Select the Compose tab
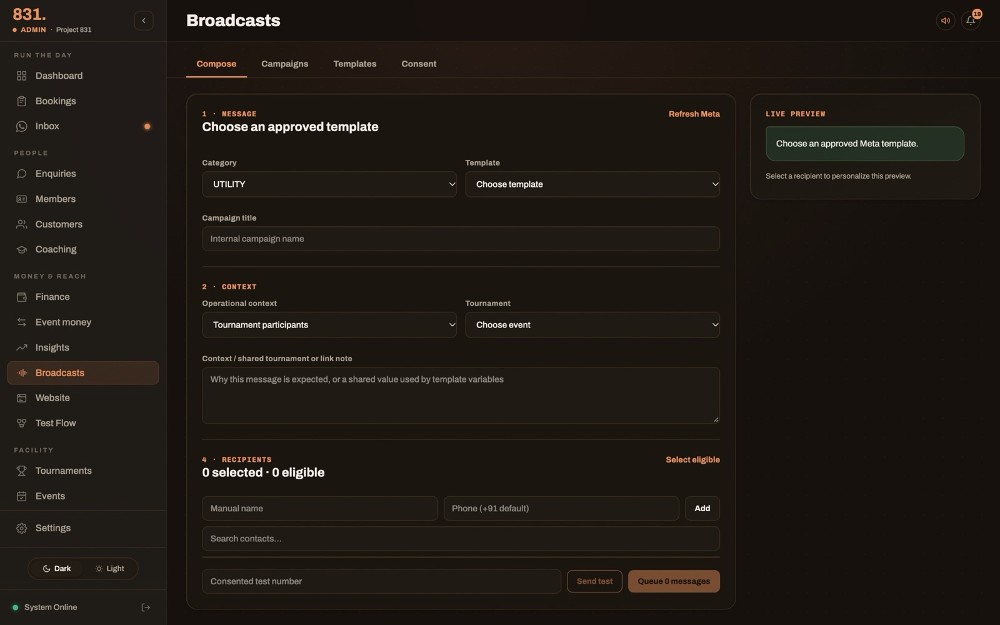Screen dimensions: 1000x625 (x=216, y=64)
